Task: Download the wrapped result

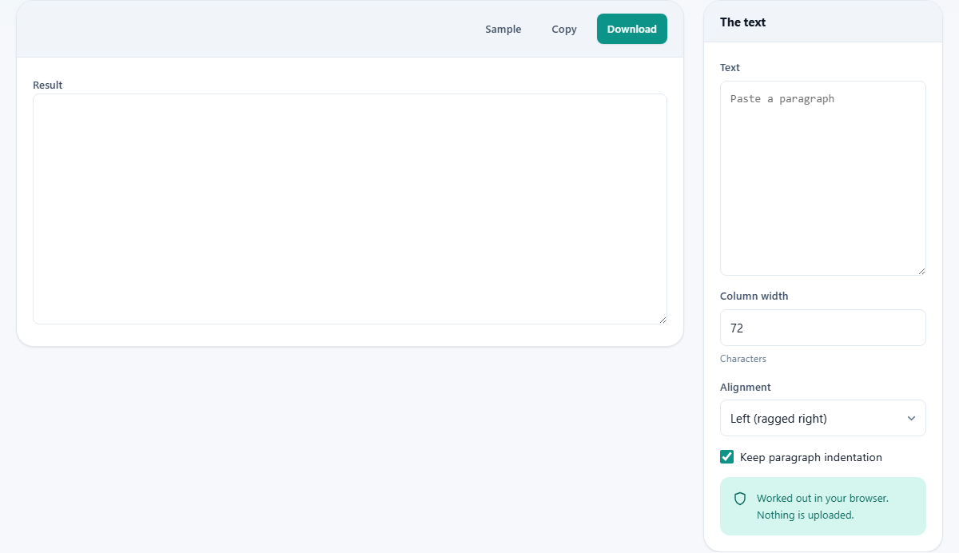Action: coord(632,29)
